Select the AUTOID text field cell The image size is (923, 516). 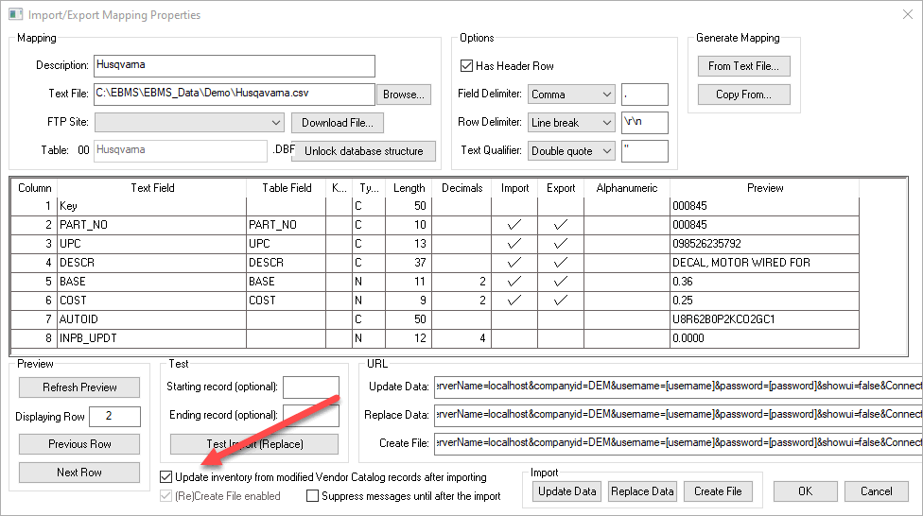(x=152, y=318)
